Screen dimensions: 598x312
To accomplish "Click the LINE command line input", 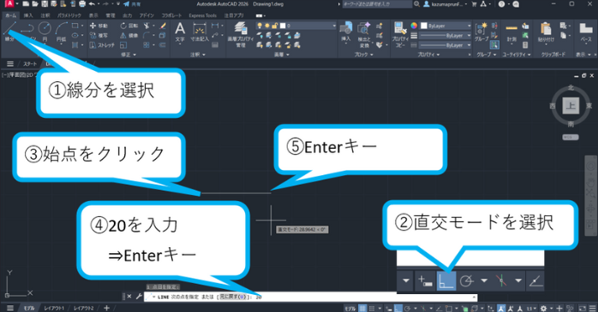I will click(x=310, y=297).
